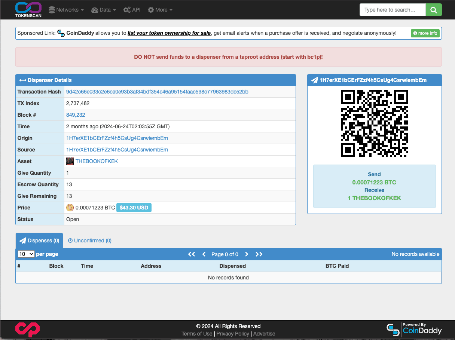Click the green more info button
Image resolution: width=455 pixels, height=340 pixels.
tap(425, 33)
